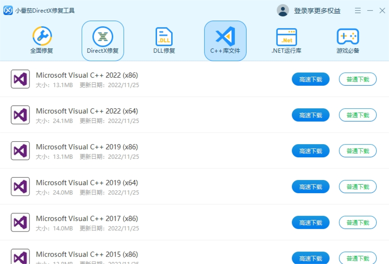The image size is (389, 264).
Task: Open the hamburger menu icon
Action: coord(358,10)
